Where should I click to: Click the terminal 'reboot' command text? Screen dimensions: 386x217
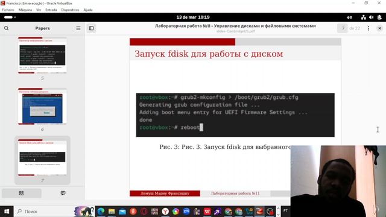point(190,127)
